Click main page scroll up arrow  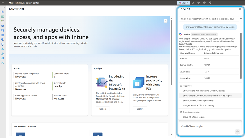coord(171,18)
